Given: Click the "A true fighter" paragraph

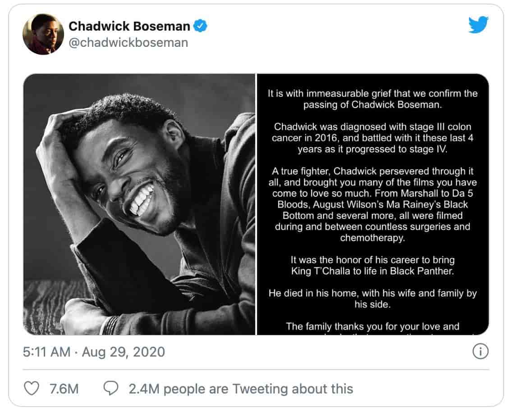Looking at the screenshot, I should 372,204.
